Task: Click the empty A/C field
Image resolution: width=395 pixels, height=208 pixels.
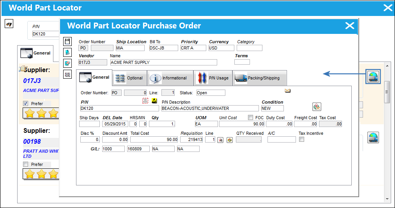Action: pyautogui.click(x=282, y=139)
